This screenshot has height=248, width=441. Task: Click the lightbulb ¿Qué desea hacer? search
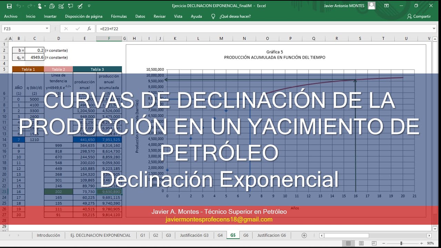[231, 16]
